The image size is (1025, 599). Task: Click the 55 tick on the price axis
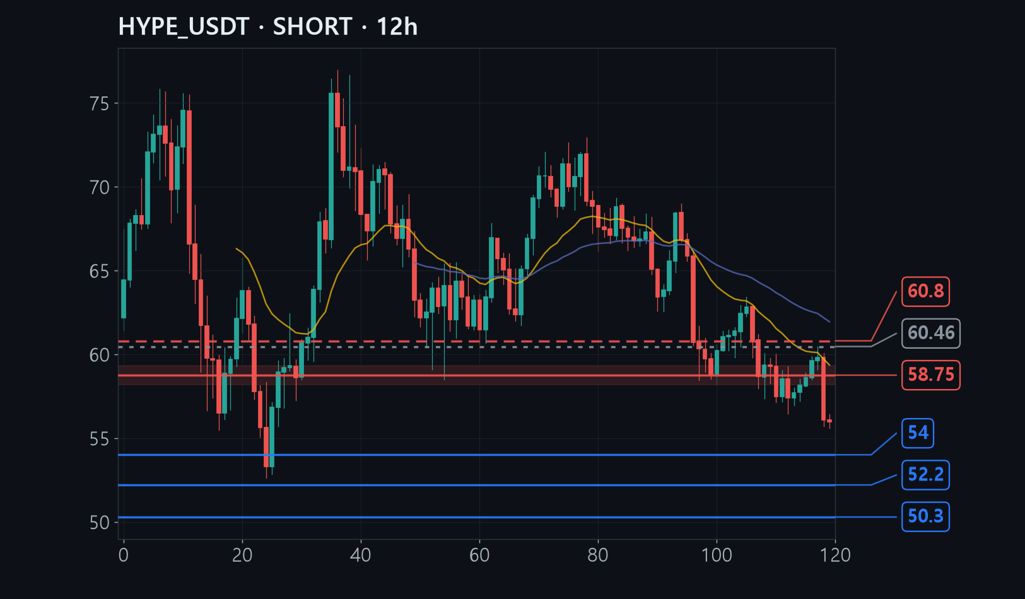pos(99,439)
